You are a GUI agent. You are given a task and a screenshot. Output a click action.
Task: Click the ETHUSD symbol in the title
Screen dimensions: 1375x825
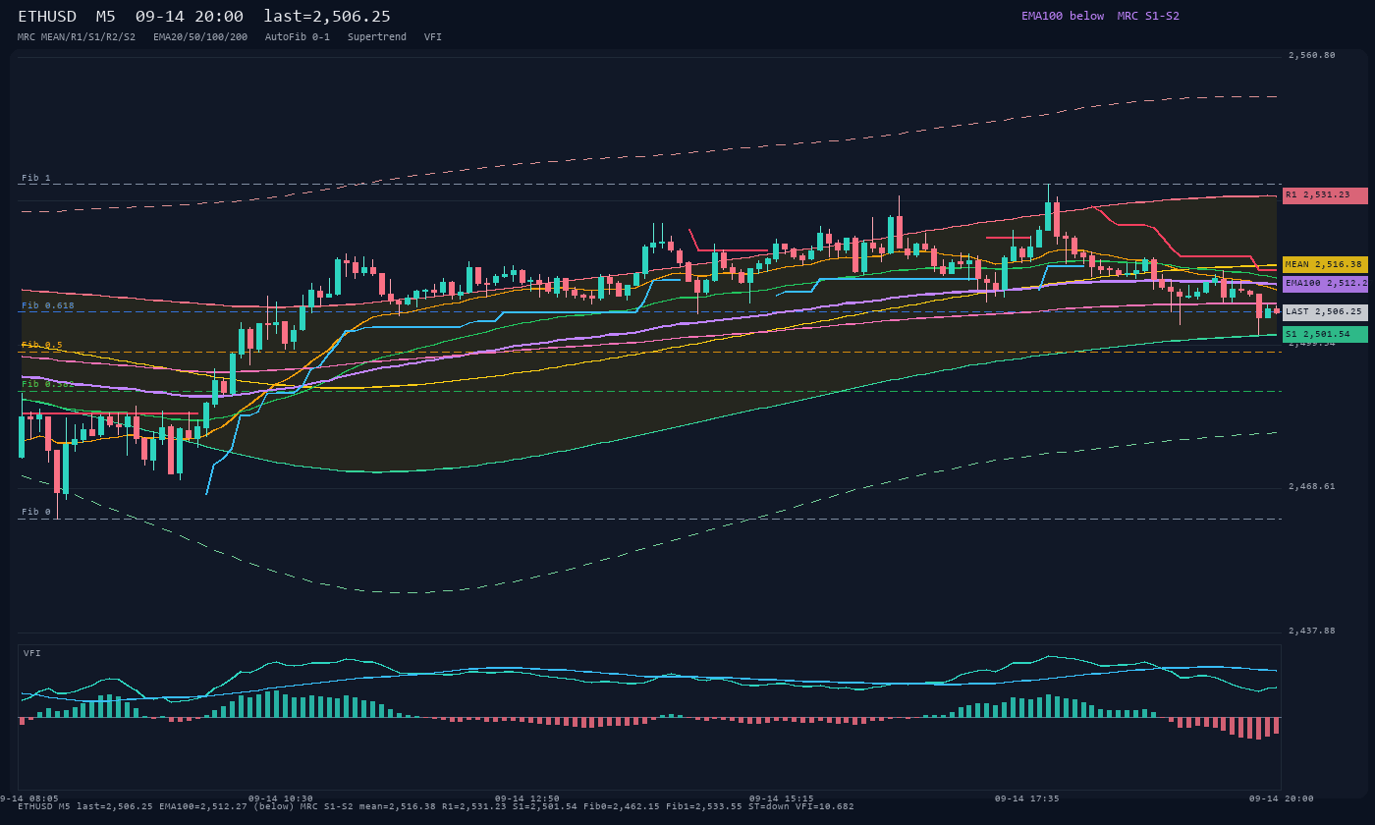(x=46, y=17)
